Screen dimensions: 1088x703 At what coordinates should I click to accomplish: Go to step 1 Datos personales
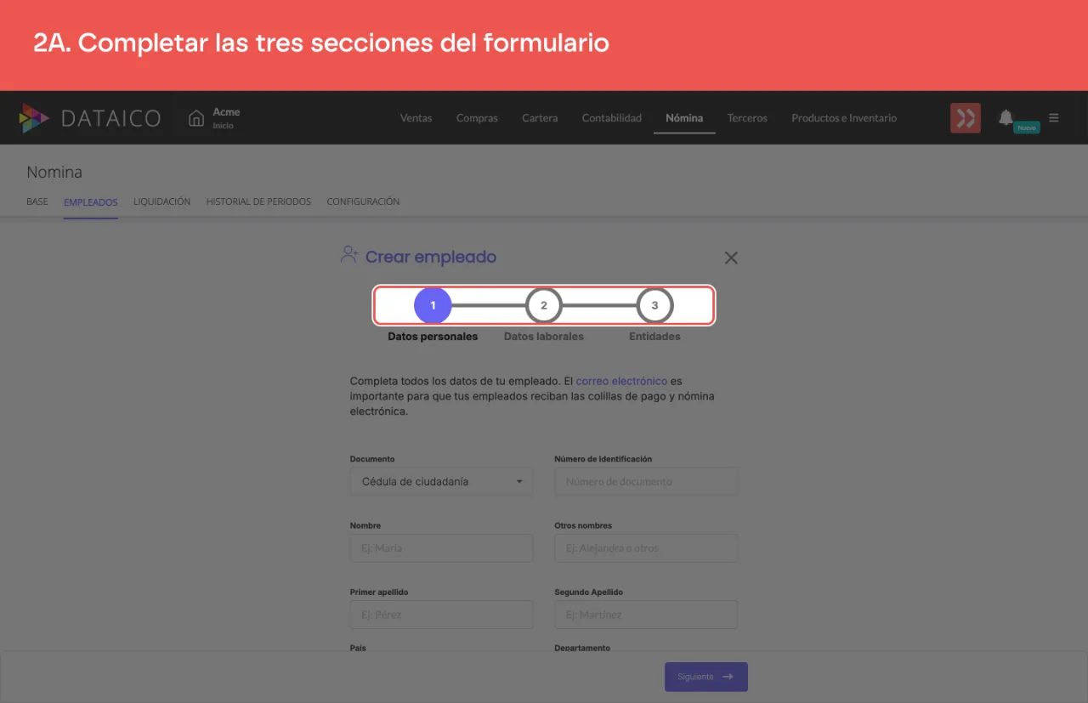pos(433,305)
